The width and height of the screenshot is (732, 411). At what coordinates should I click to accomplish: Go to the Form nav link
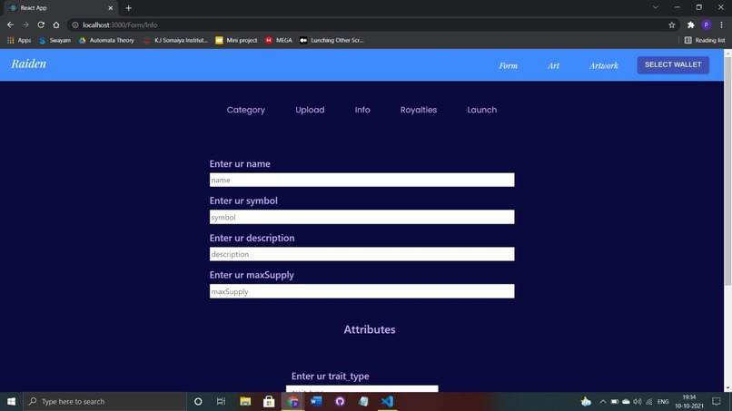pos(508,66)
